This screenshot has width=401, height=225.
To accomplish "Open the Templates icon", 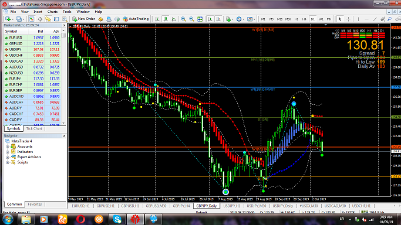I will (250, 19).
